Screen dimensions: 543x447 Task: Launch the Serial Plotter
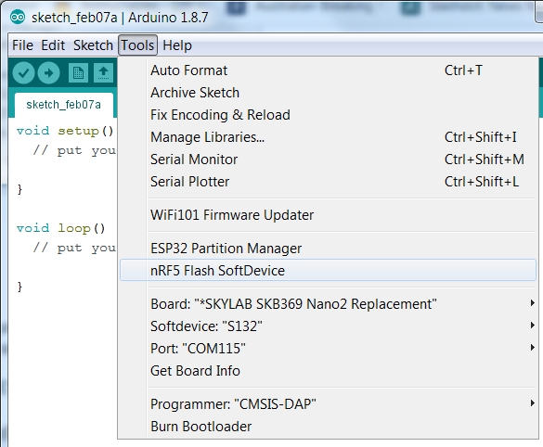coord(328,182)
